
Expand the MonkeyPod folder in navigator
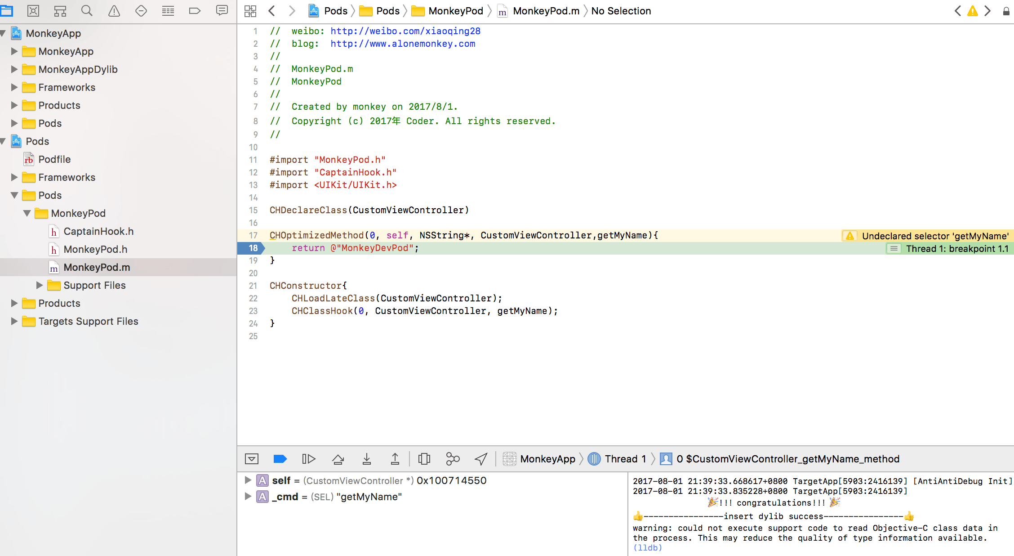(25, 213)
